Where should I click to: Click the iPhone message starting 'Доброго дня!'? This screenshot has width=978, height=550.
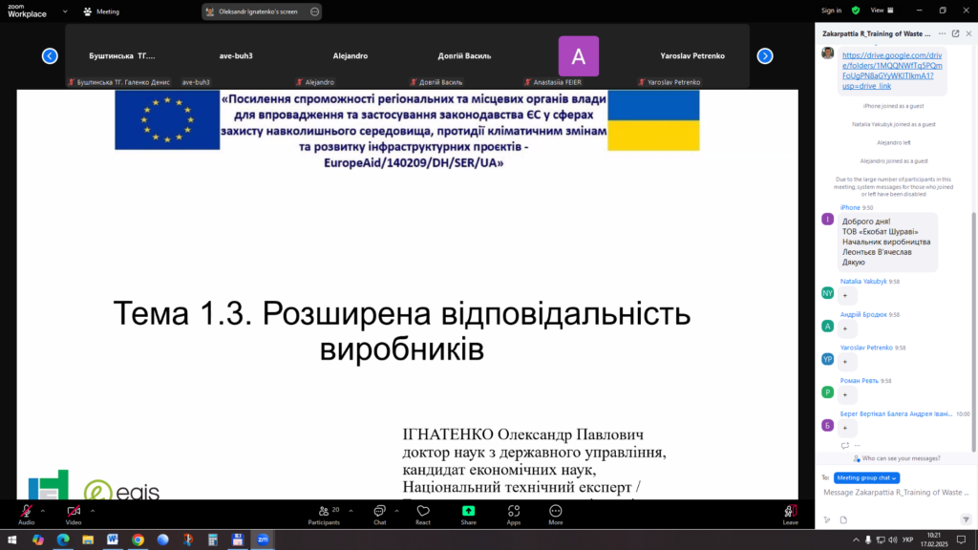tap(887, 242)
